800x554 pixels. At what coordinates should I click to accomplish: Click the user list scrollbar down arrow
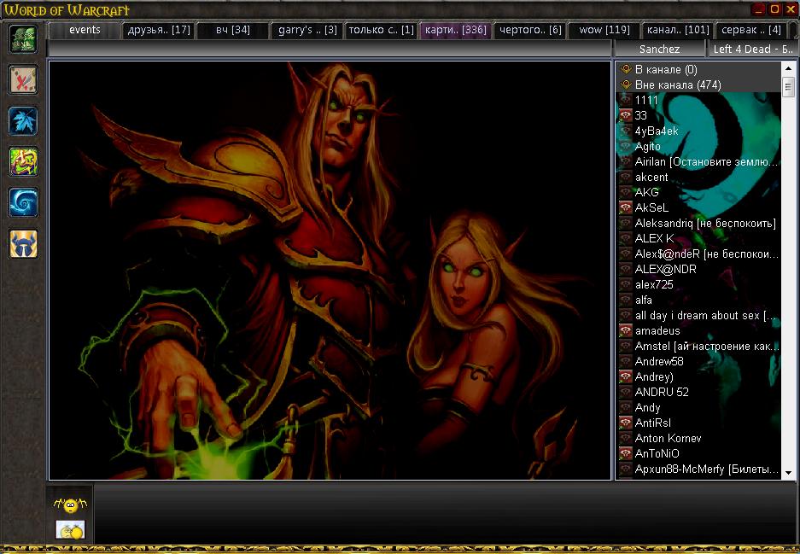(788, 472)
